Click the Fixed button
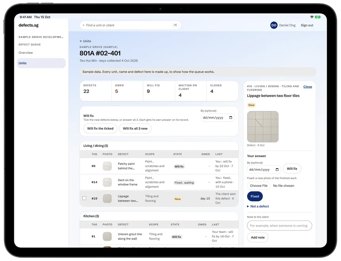The image size is (341, 261). [x=255, y=196]
